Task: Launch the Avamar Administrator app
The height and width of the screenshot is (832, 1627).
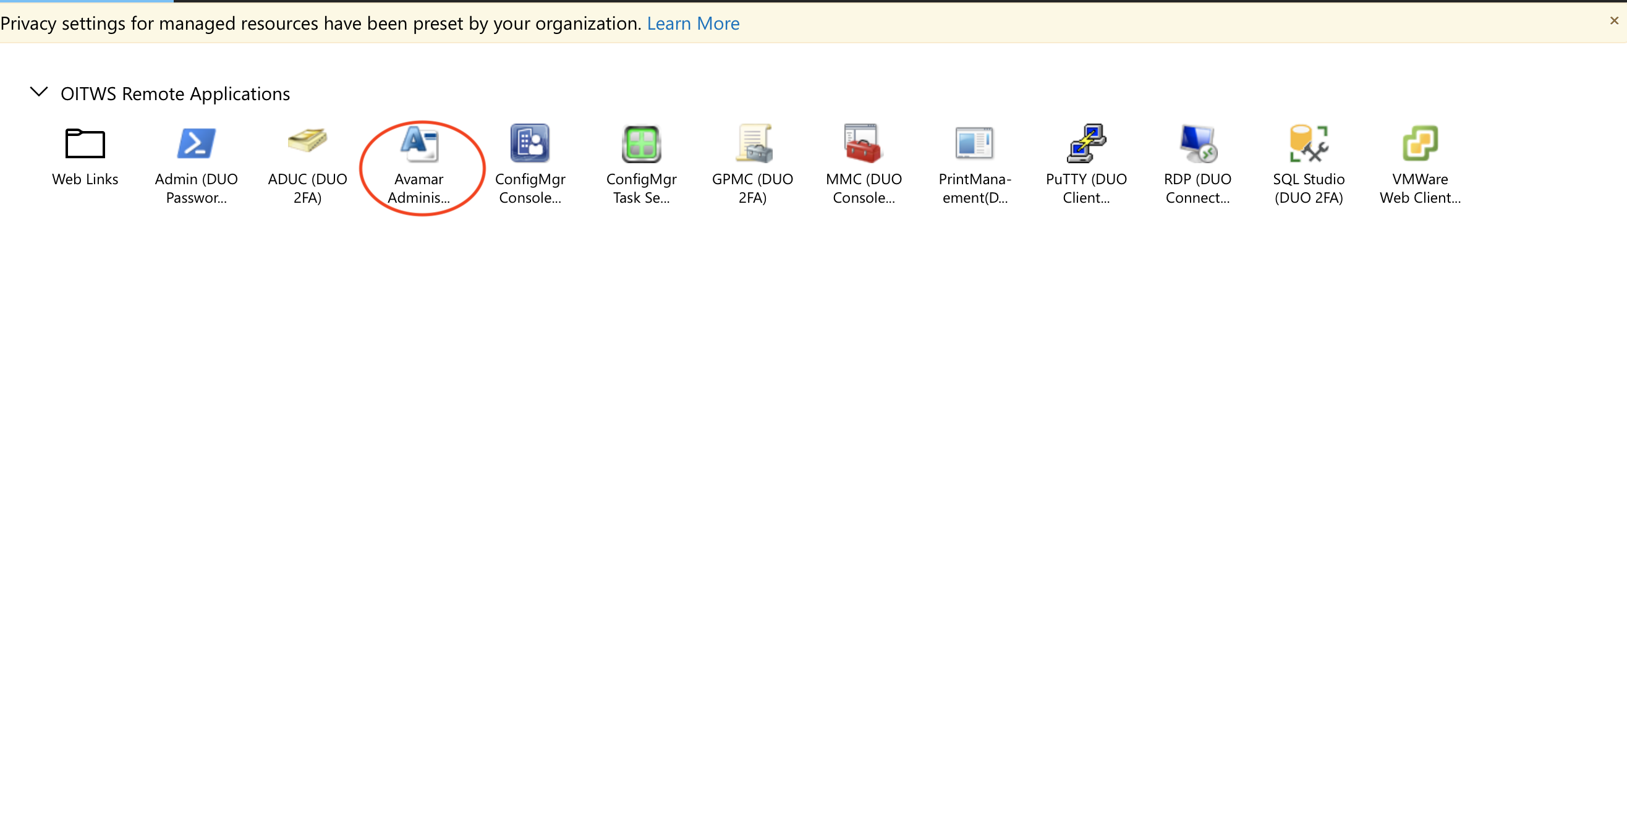Action: [x=418, y=143]
